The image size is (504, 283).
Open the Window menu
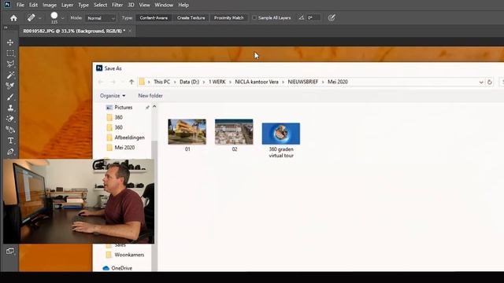pos(164,5)
